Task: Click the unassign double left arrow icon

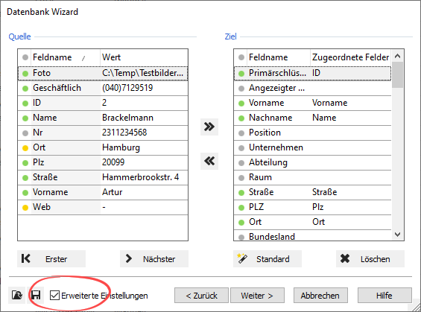Action: point(209,161)
